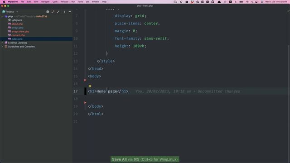The image size is (290, 163).
Task: Open the Run menu
Action: [73, 2]
